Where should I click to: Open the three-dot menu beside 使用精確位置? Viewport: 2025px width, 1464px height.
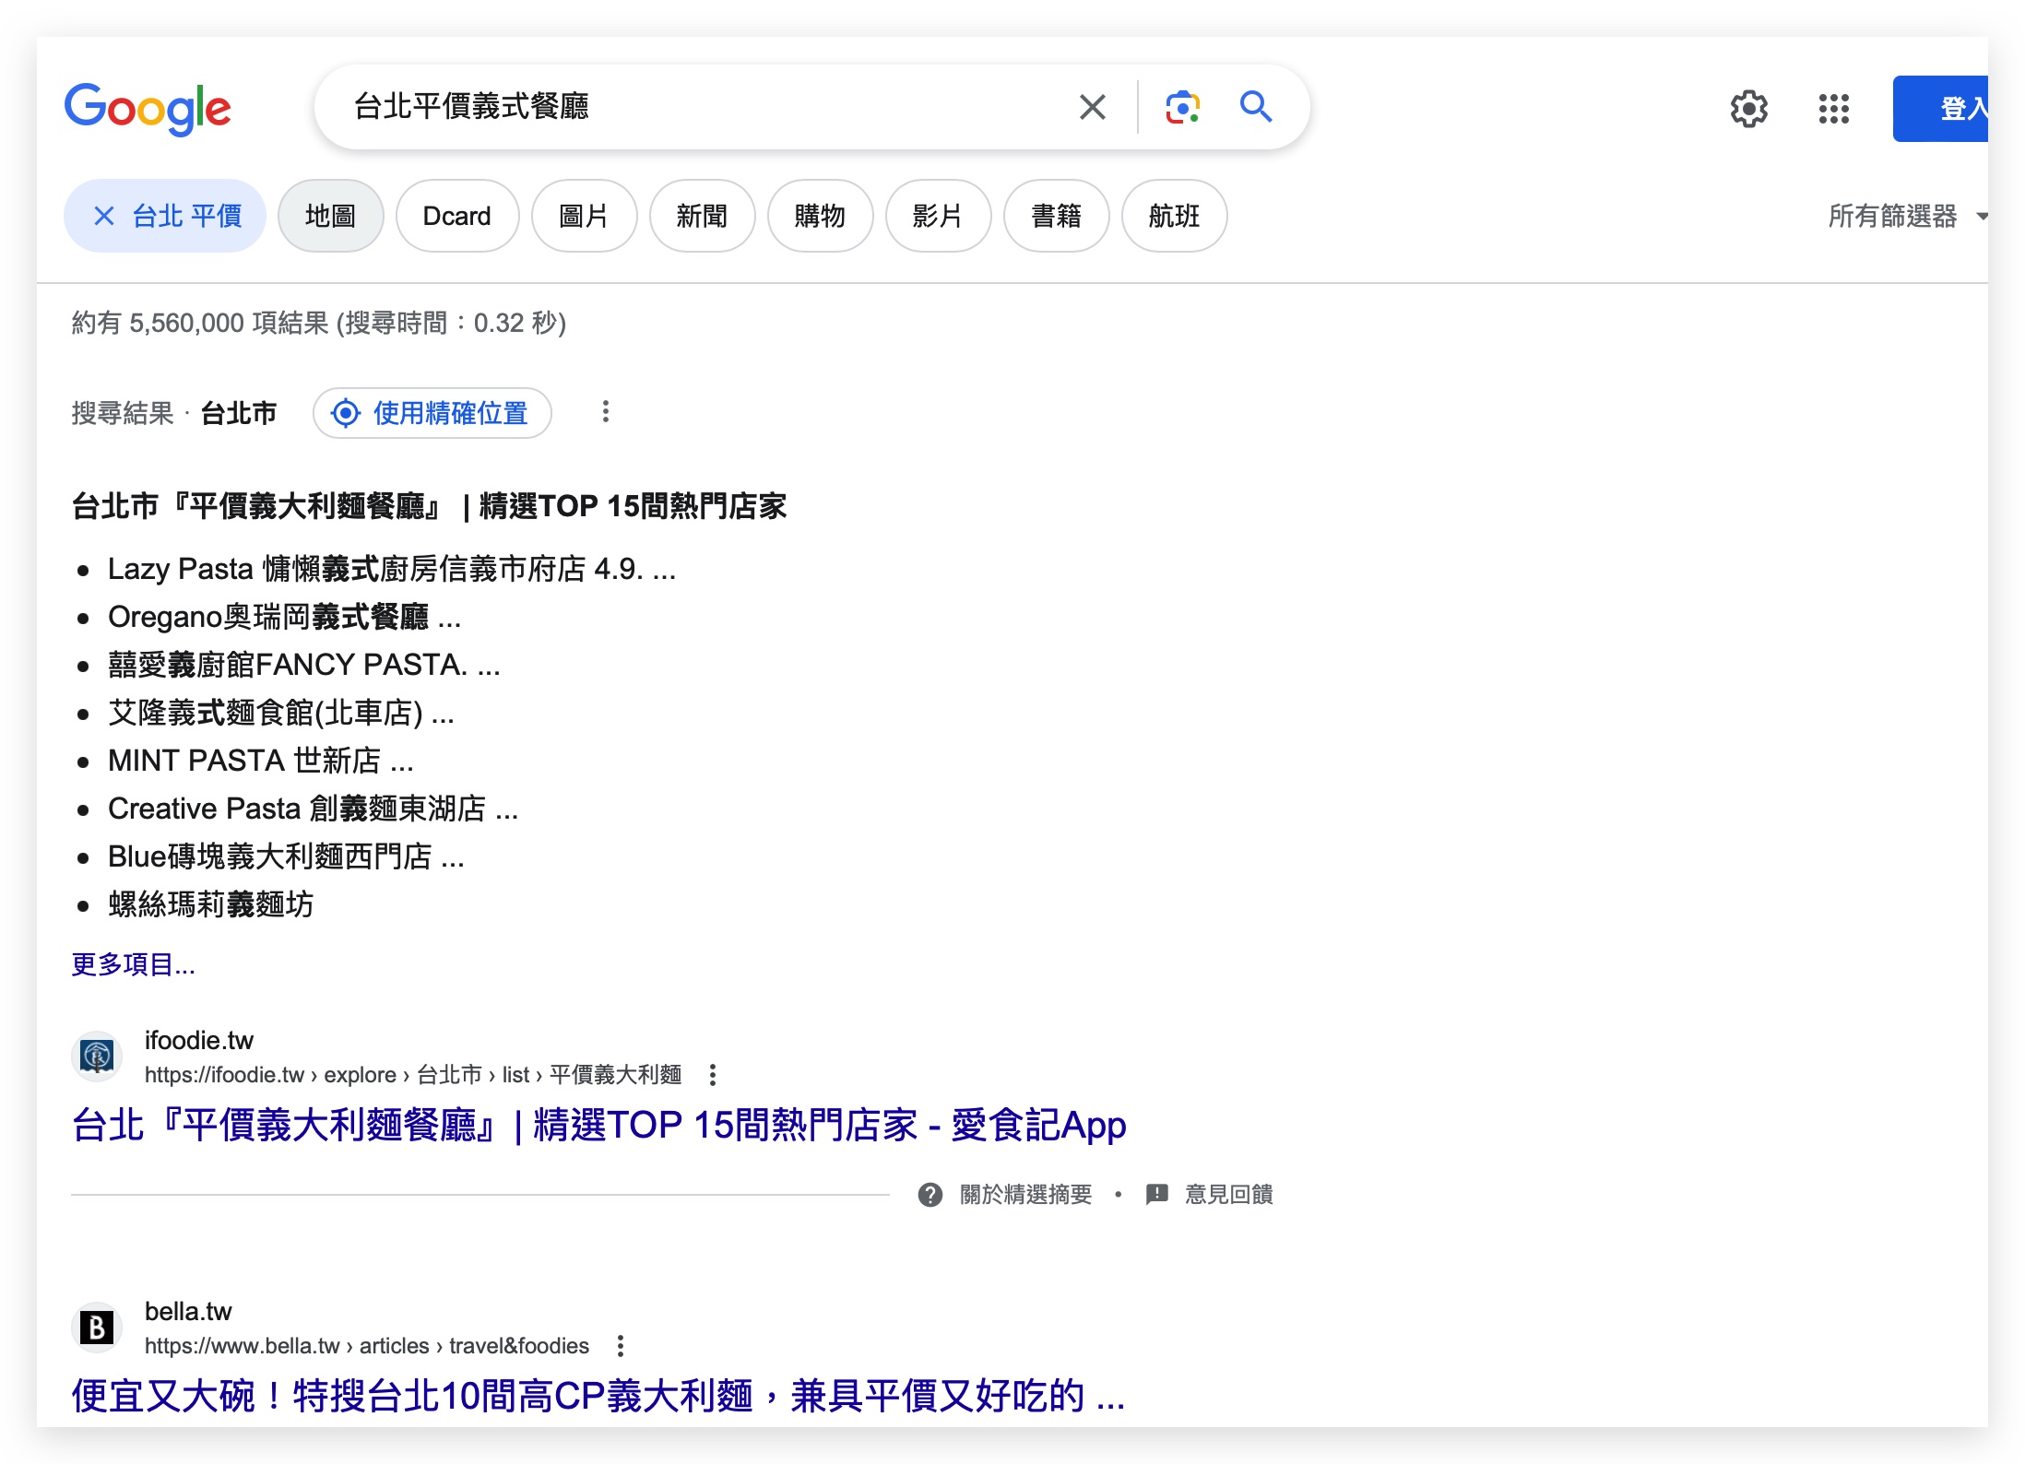point(606,412)
